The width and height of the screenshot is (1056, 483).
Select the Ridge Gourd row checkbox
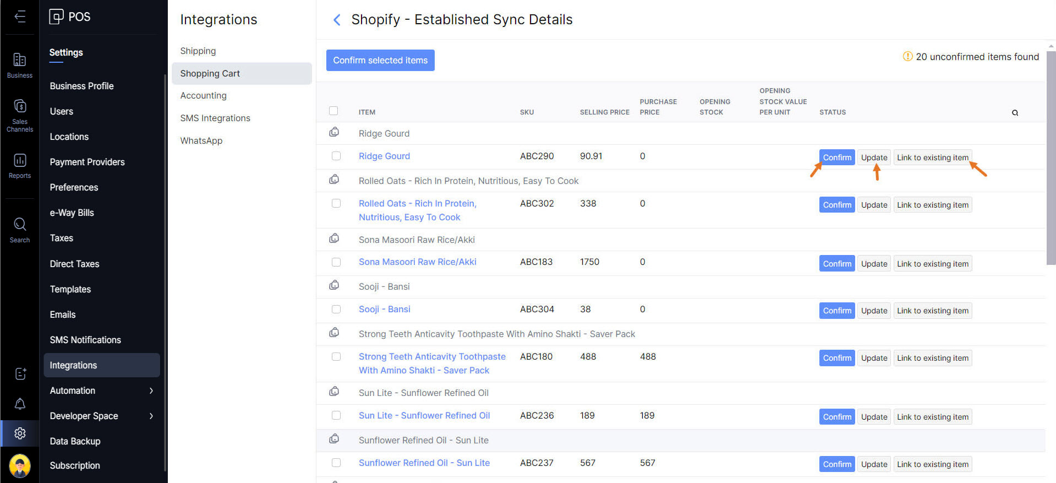(x=336, y=156)
